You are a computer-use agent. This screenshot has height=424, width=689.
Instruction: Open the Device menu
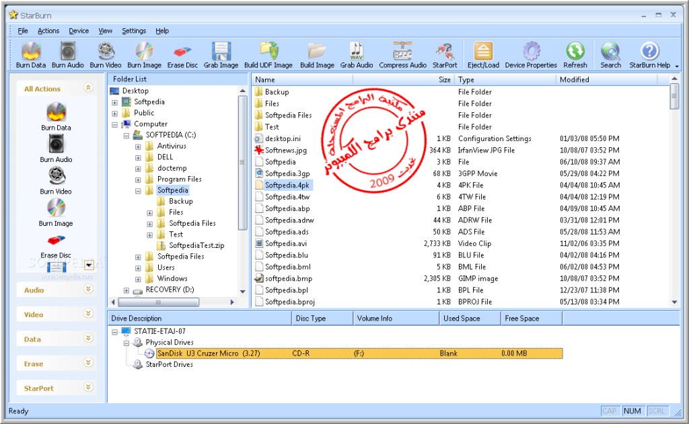pos(79,31)
